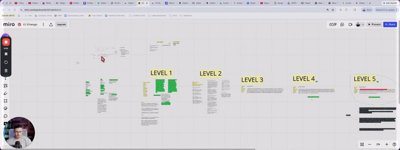This screenshot has width=400, height=150.
Task: Select the Text tool in Miro toolbar
Action: coord(5,78)
